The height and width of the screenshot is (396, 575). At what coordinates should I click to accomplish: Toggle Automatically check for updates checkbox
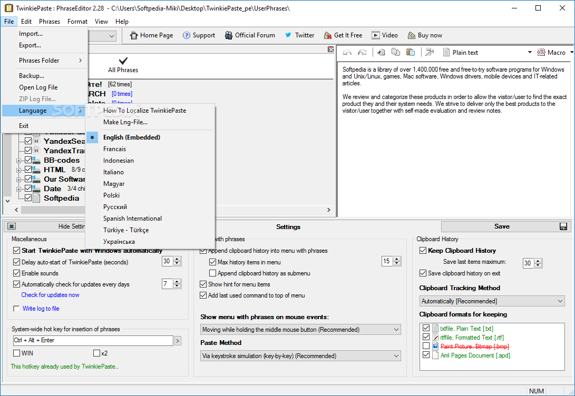16,284
